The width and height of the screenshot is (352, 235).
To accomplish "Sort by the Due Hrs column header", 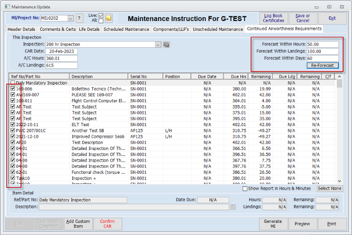I will pos(235,77).
